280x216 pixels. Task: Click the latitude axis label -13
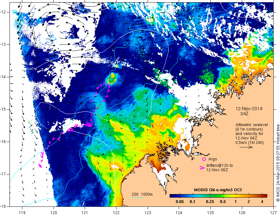(3, 44)
